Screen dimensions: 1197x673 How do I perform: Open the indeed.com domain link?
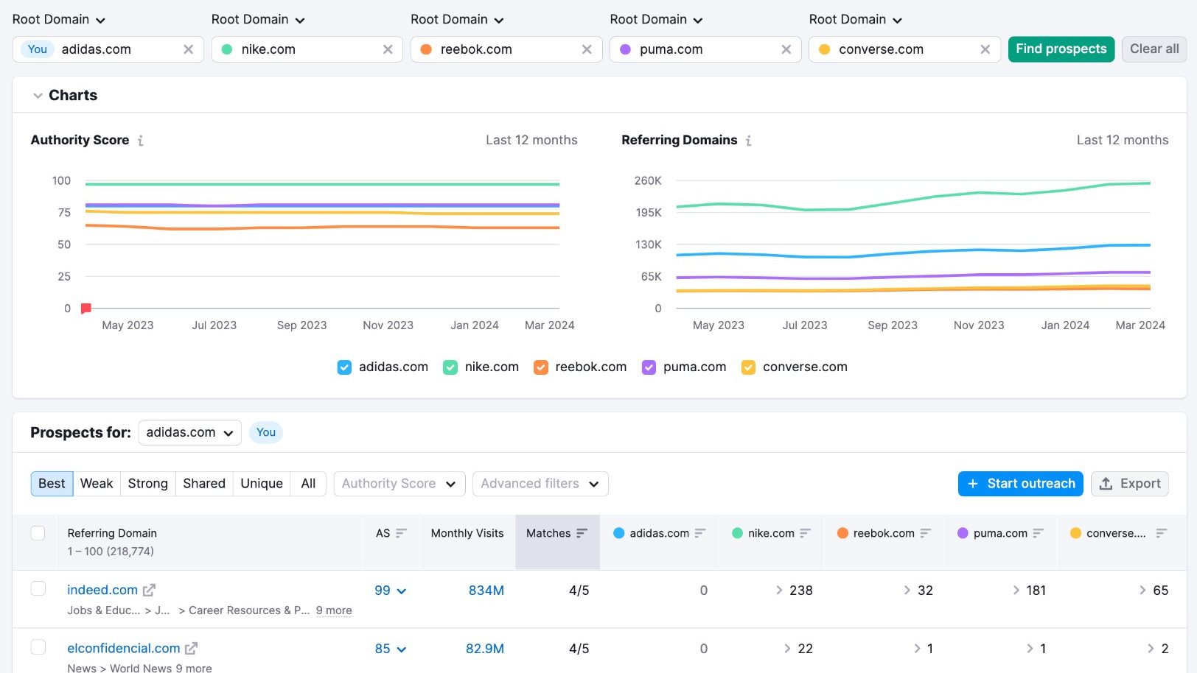coord(102,590)
